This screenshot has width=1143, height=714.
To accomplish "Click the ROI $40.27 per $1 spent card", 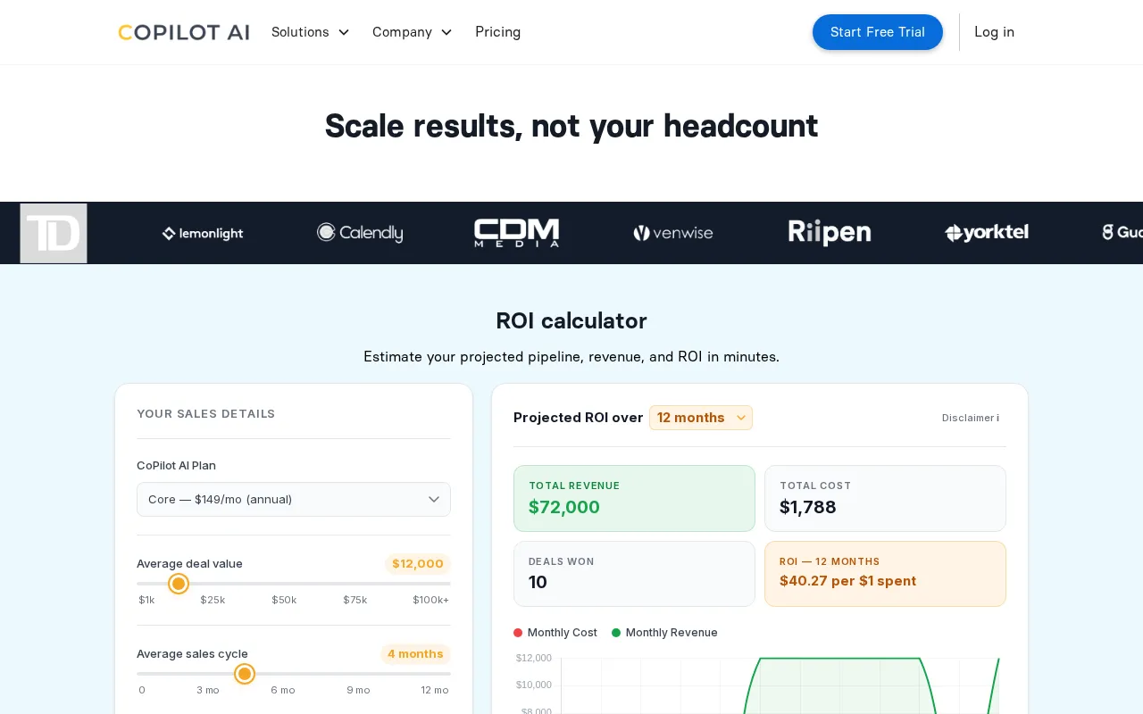I will [885, 574].
